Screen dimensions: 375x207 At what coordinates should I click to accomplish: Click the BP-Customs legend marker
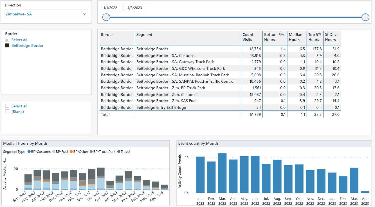[x=29, y=152]
